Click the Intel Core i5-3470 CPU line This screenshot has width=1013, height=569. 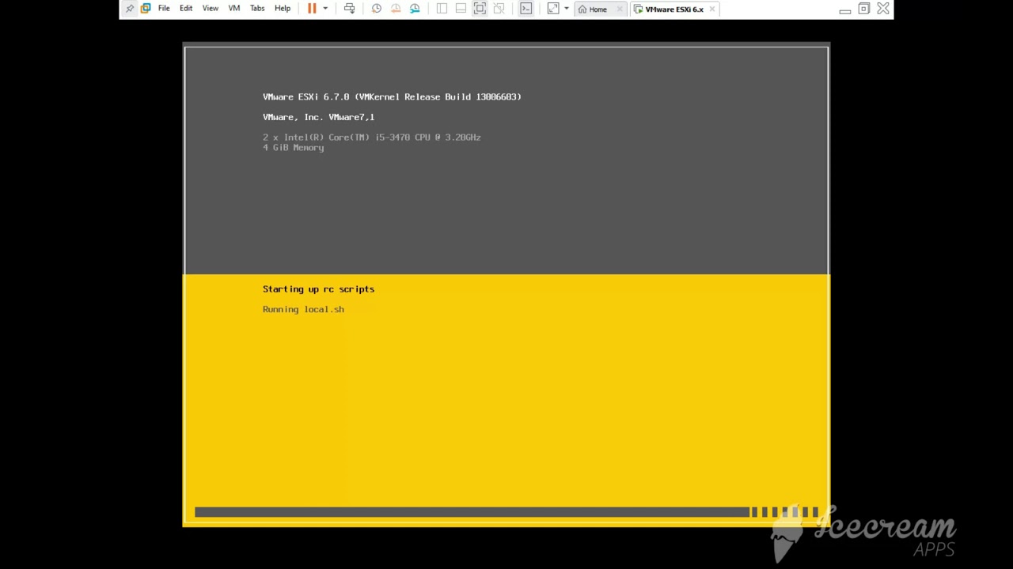pyautogui.click(x=372, y=137)
